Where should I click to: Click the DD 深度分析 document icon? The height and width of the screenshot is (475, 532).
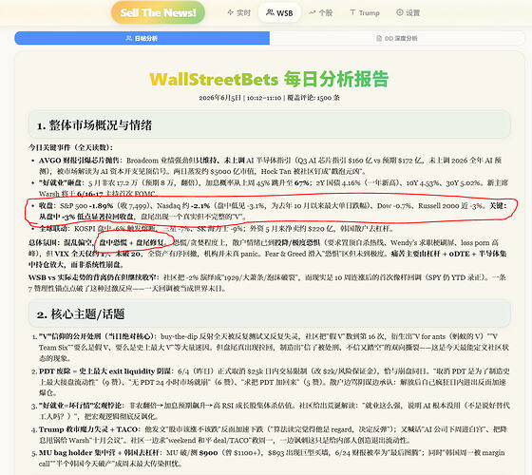click(x=379, y=38)
